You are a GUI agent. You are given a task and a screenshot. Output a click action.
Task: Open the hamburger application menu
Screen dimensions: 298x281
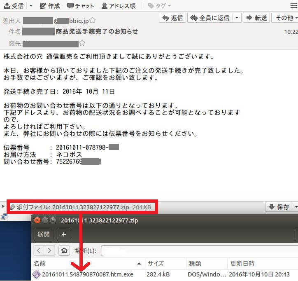[294, 6]
